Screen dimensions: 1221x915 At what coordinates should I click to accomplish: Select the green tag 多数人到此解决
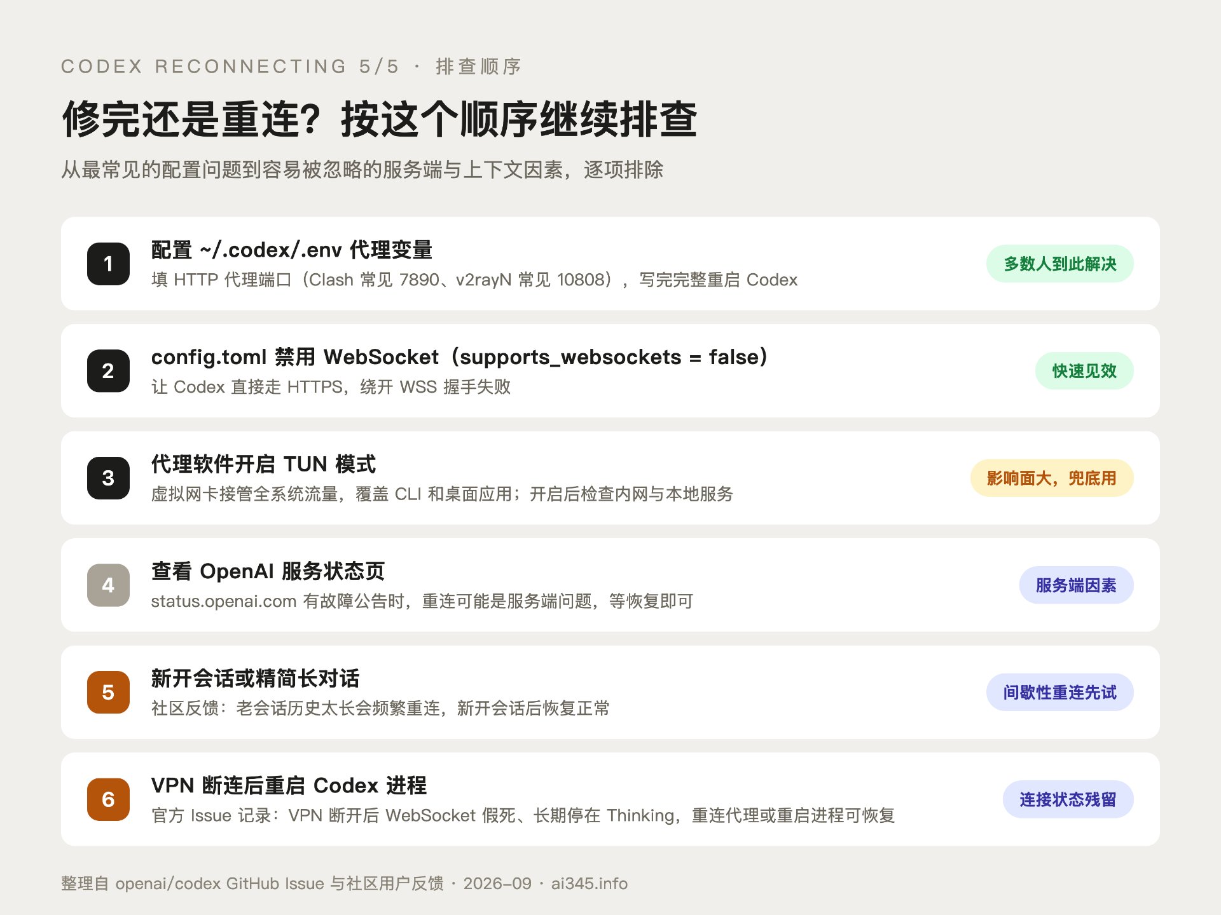coord(1059,264)
